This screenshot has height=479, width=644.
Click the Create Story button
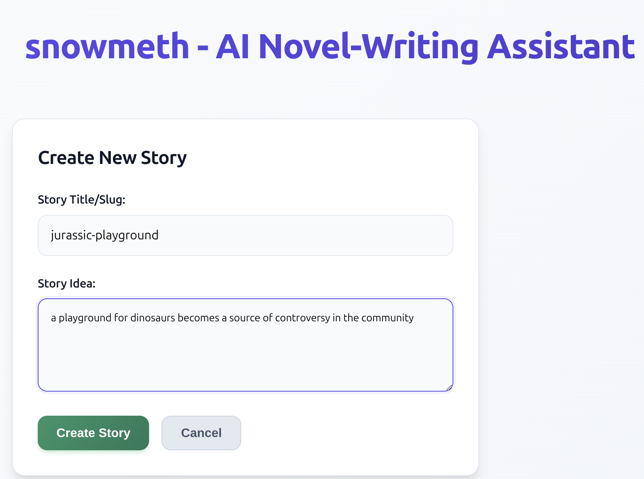(93, 433)
